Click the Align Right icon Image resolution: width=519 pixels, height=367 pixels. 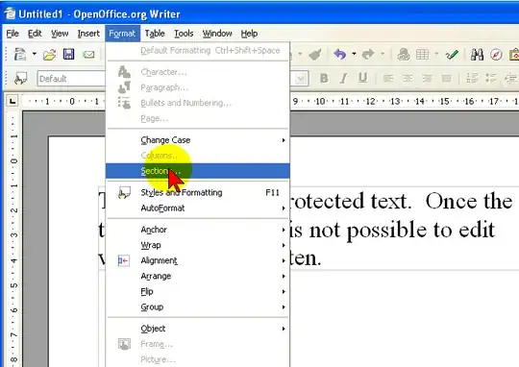pyautogui.click(x=427, y=79)
